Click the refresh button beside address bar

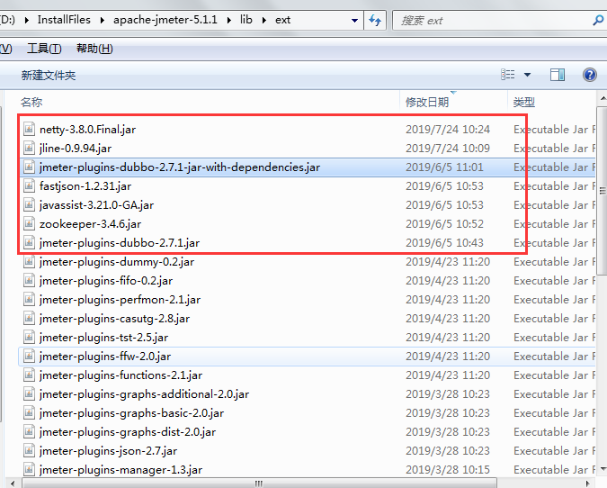(375, 20)
